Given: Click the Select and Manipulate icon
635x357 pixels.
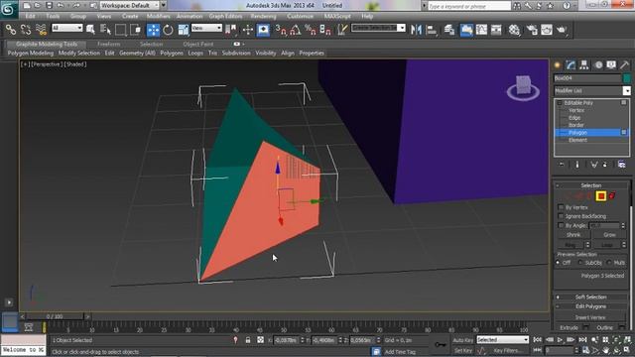Looking at the screenshot, I should point(248,30).
